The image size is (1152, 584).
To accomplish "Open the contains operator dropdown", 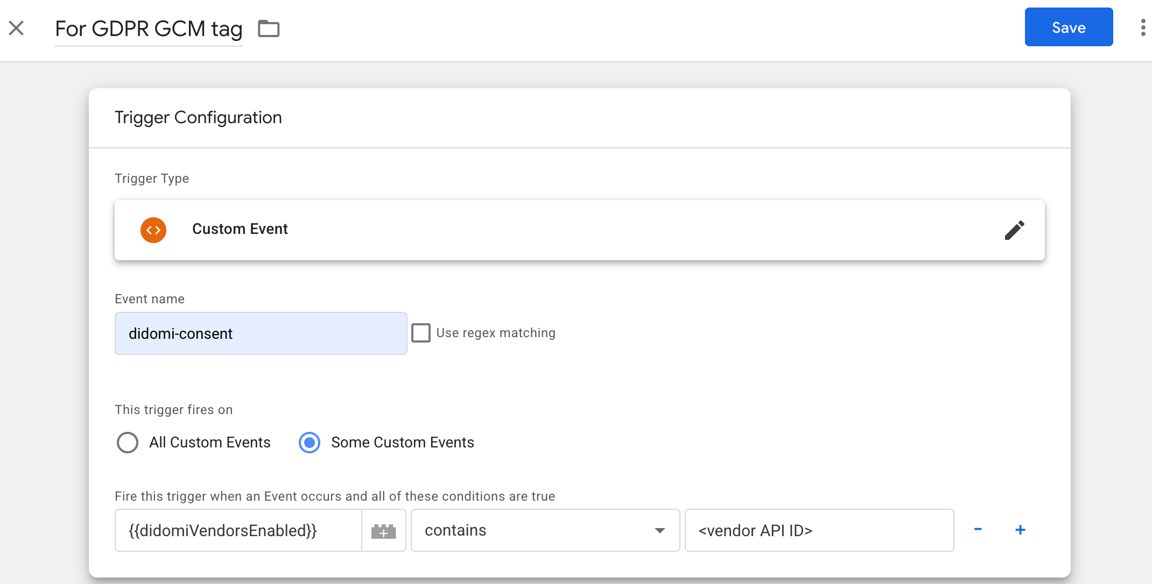I will pos(538,531).
